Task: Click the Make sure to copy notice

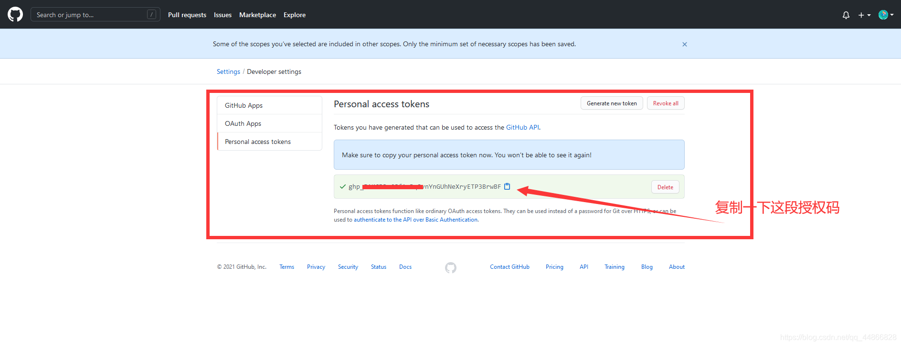Action: [509, 155]
